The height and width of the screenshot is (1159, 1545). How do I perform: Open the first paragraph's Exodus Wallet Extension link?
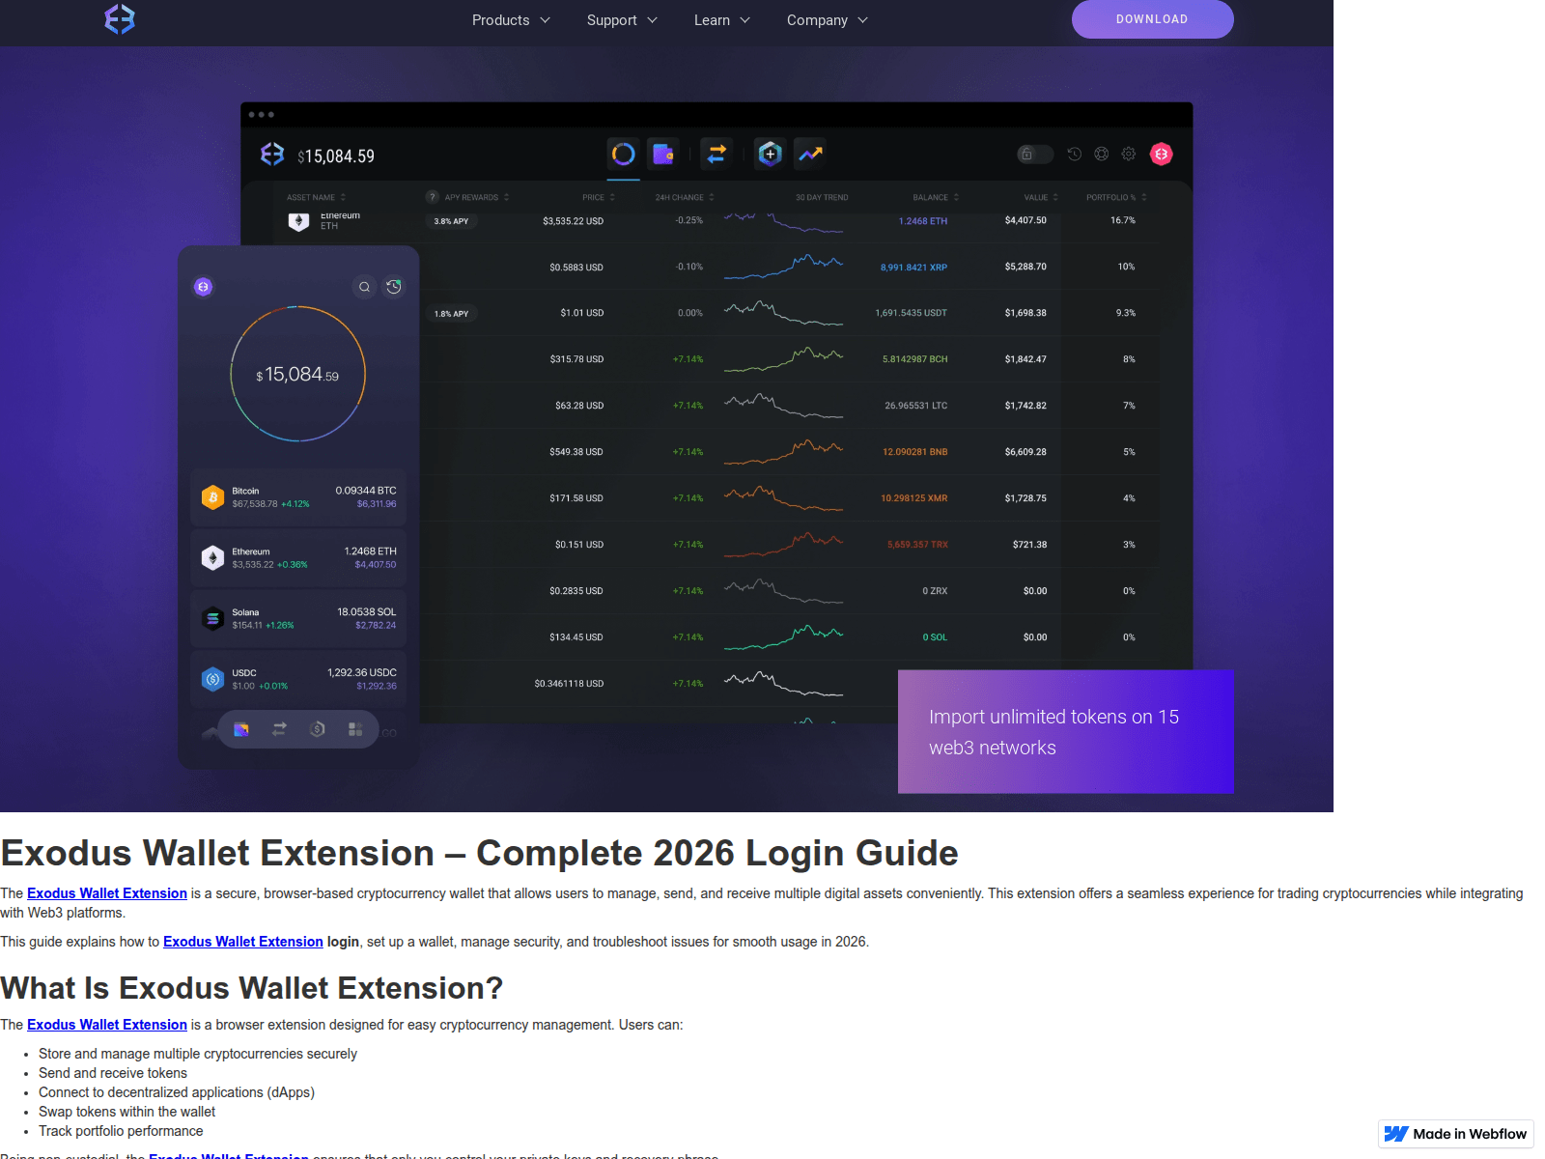coord(107,893)
